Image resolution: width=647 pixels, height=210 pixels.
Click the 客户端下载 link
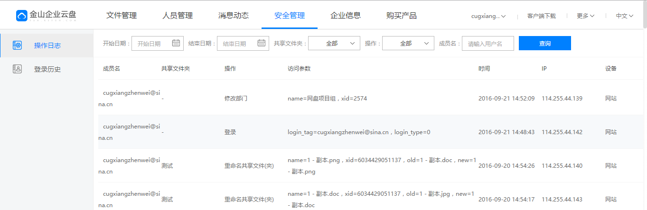point(541,16)
